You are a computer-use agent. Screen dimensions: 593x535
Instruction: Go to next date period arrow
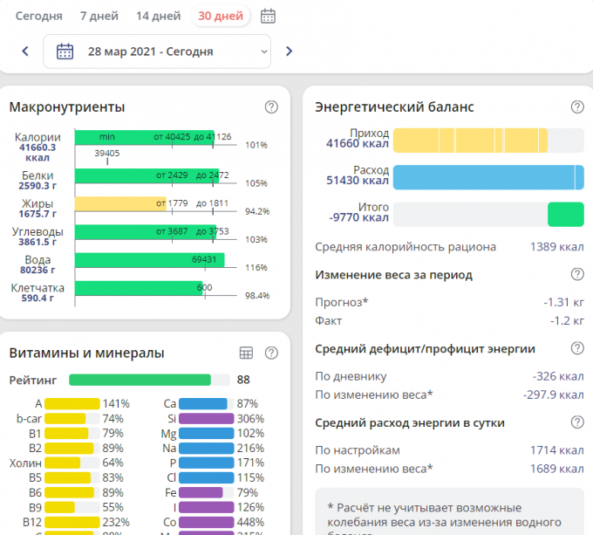(290, 51)
